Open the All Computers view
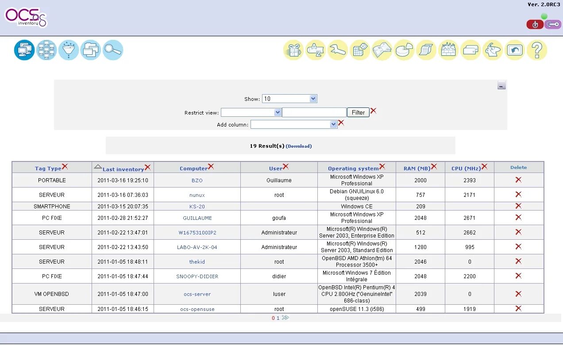Viewport: 563px width, 345px height. (24, 50)
